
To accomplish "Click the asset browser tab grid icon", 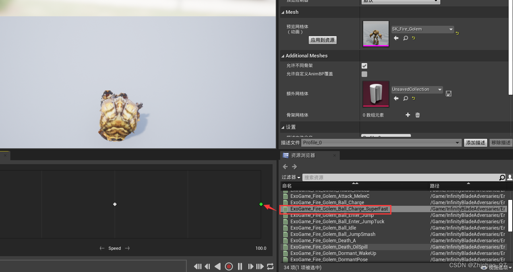I will pyautogui.click(x=286, y=155).
